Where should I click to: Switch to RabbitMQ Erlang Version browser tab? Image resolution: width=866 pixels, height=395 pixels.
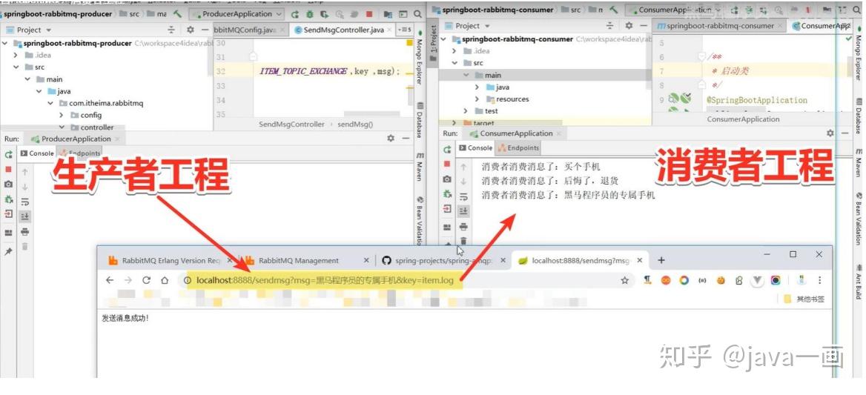click(171, 260)
